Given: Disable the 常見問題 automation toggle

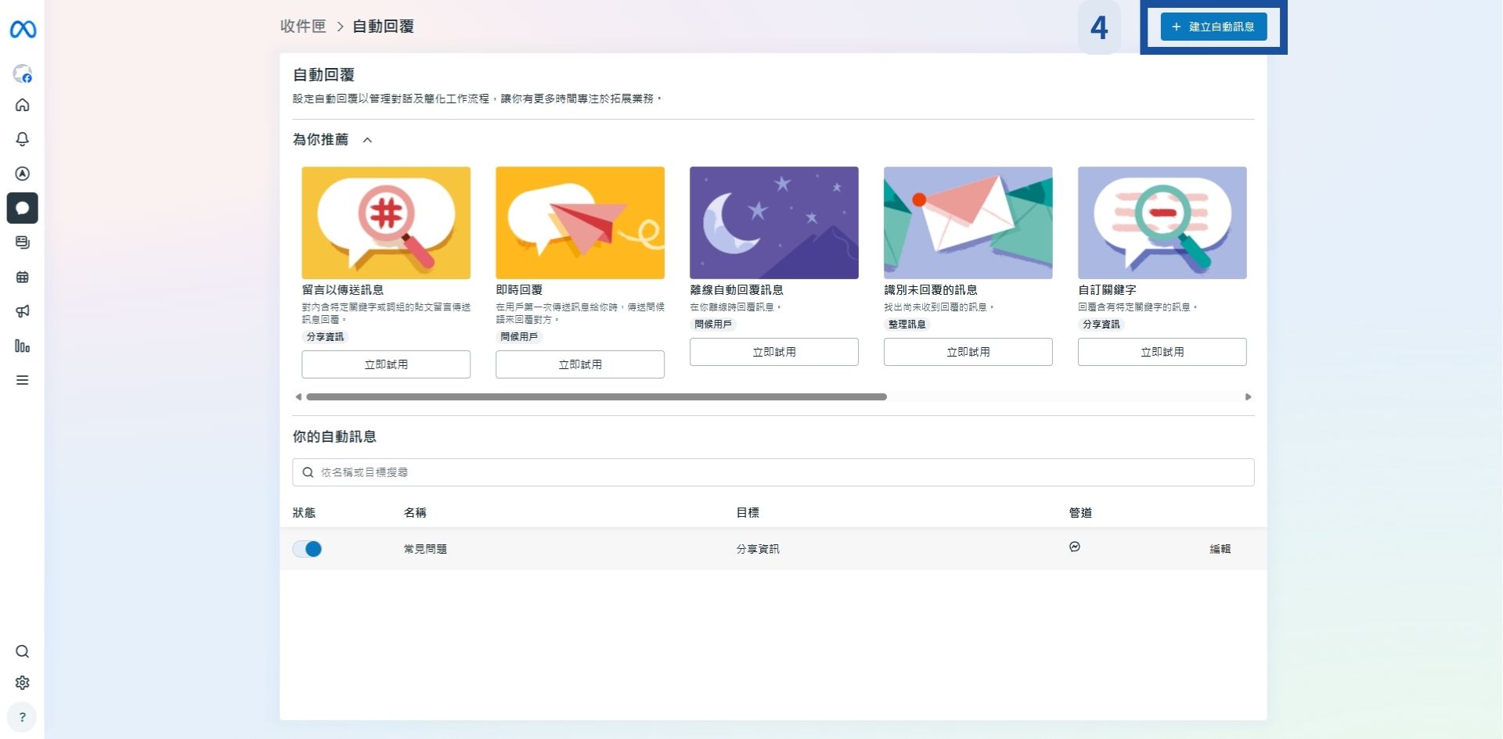Looking at the screenshot, I should click(307, 548).
